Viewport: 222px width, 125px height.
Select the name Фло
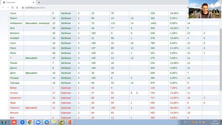12,28
